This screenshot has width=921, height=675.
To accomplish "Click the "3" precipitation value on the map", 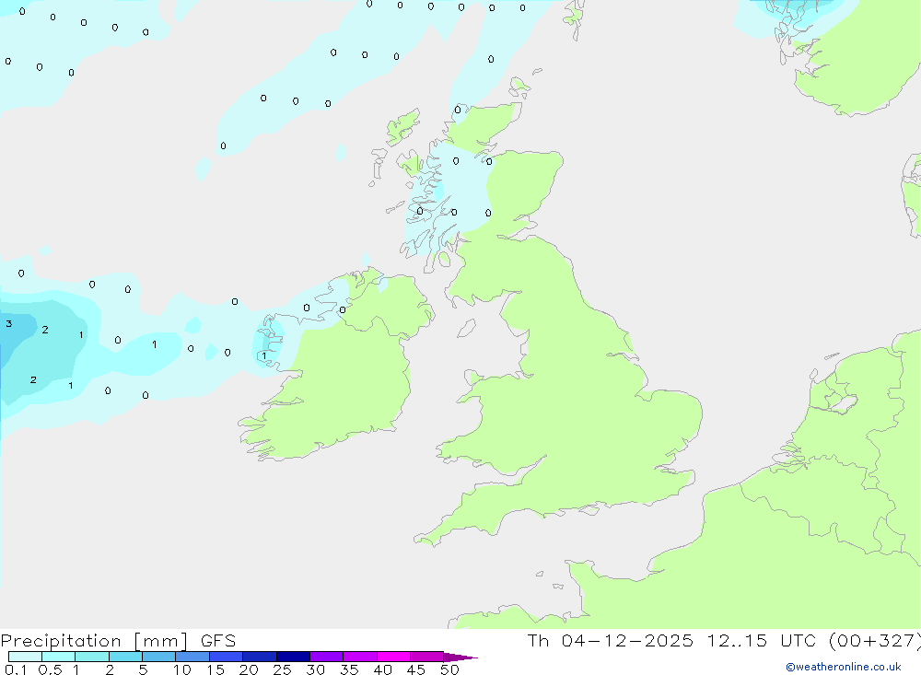I will (9, 324).
